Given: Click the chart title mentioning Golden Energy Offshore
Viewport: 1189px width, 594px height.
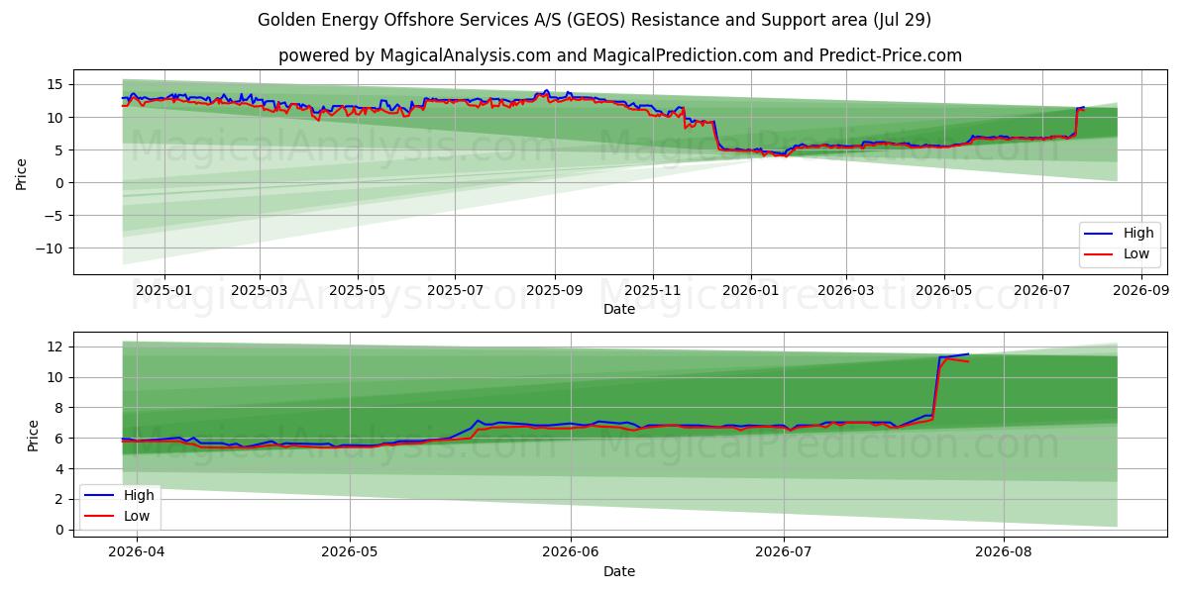Looking at the screenshot, I should (594, 20).
